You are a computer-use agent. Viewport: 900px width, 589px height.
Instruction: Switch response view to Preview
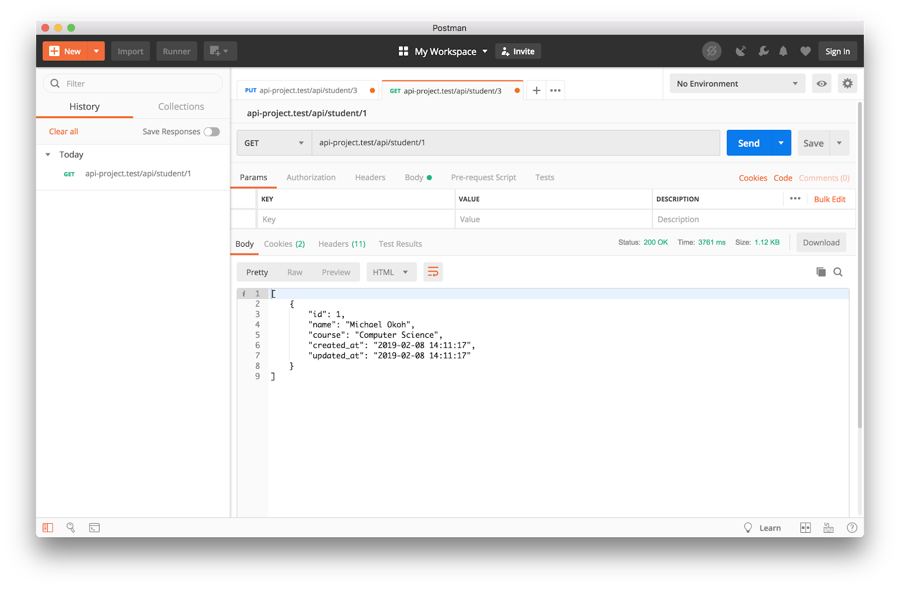click(x=336, y=272)
